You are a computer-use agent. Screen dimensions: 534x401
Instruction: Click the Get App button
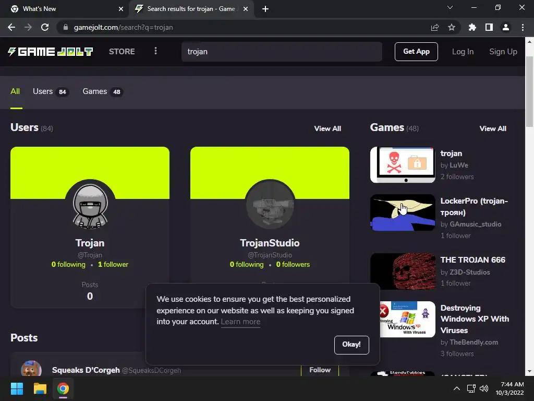click(416, 52)
